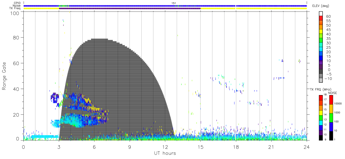
Task: Pick the cyan 12–13 swatch in TX FRQ colorbar
Action: [321, 123]
